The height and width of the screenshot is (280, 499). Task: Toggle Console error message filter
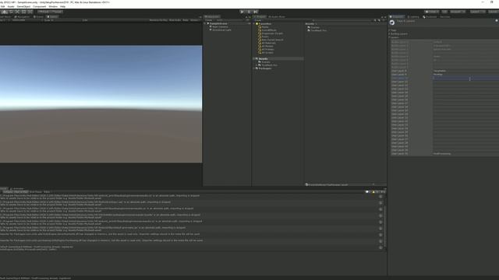[382, 192]
